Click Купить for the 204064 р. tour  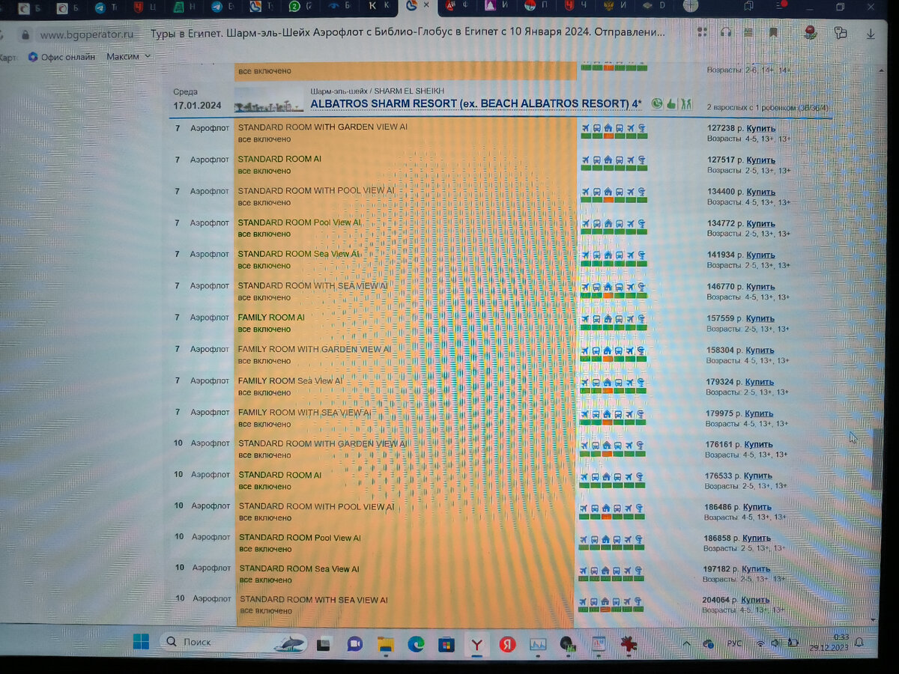pyautogui.click(x=754, y=600)
